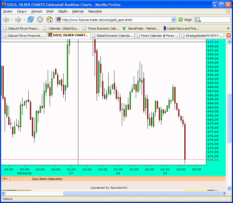
Task: Expand the address bar URL dropdown
Action: pos(173,20)
